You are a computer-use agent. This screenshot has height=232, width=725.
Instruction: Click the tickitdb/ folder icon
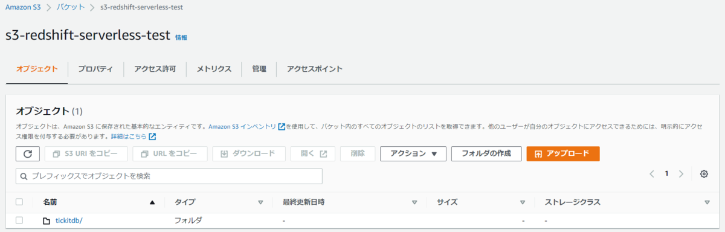click(x=47, y=221)
